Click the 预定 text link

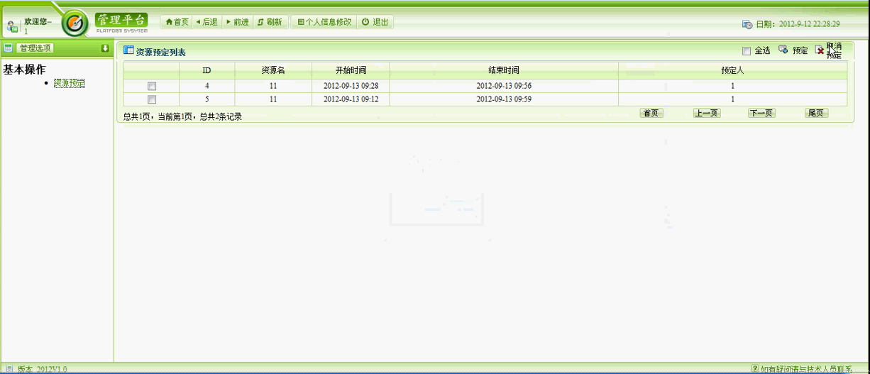[x=800, y=50]
